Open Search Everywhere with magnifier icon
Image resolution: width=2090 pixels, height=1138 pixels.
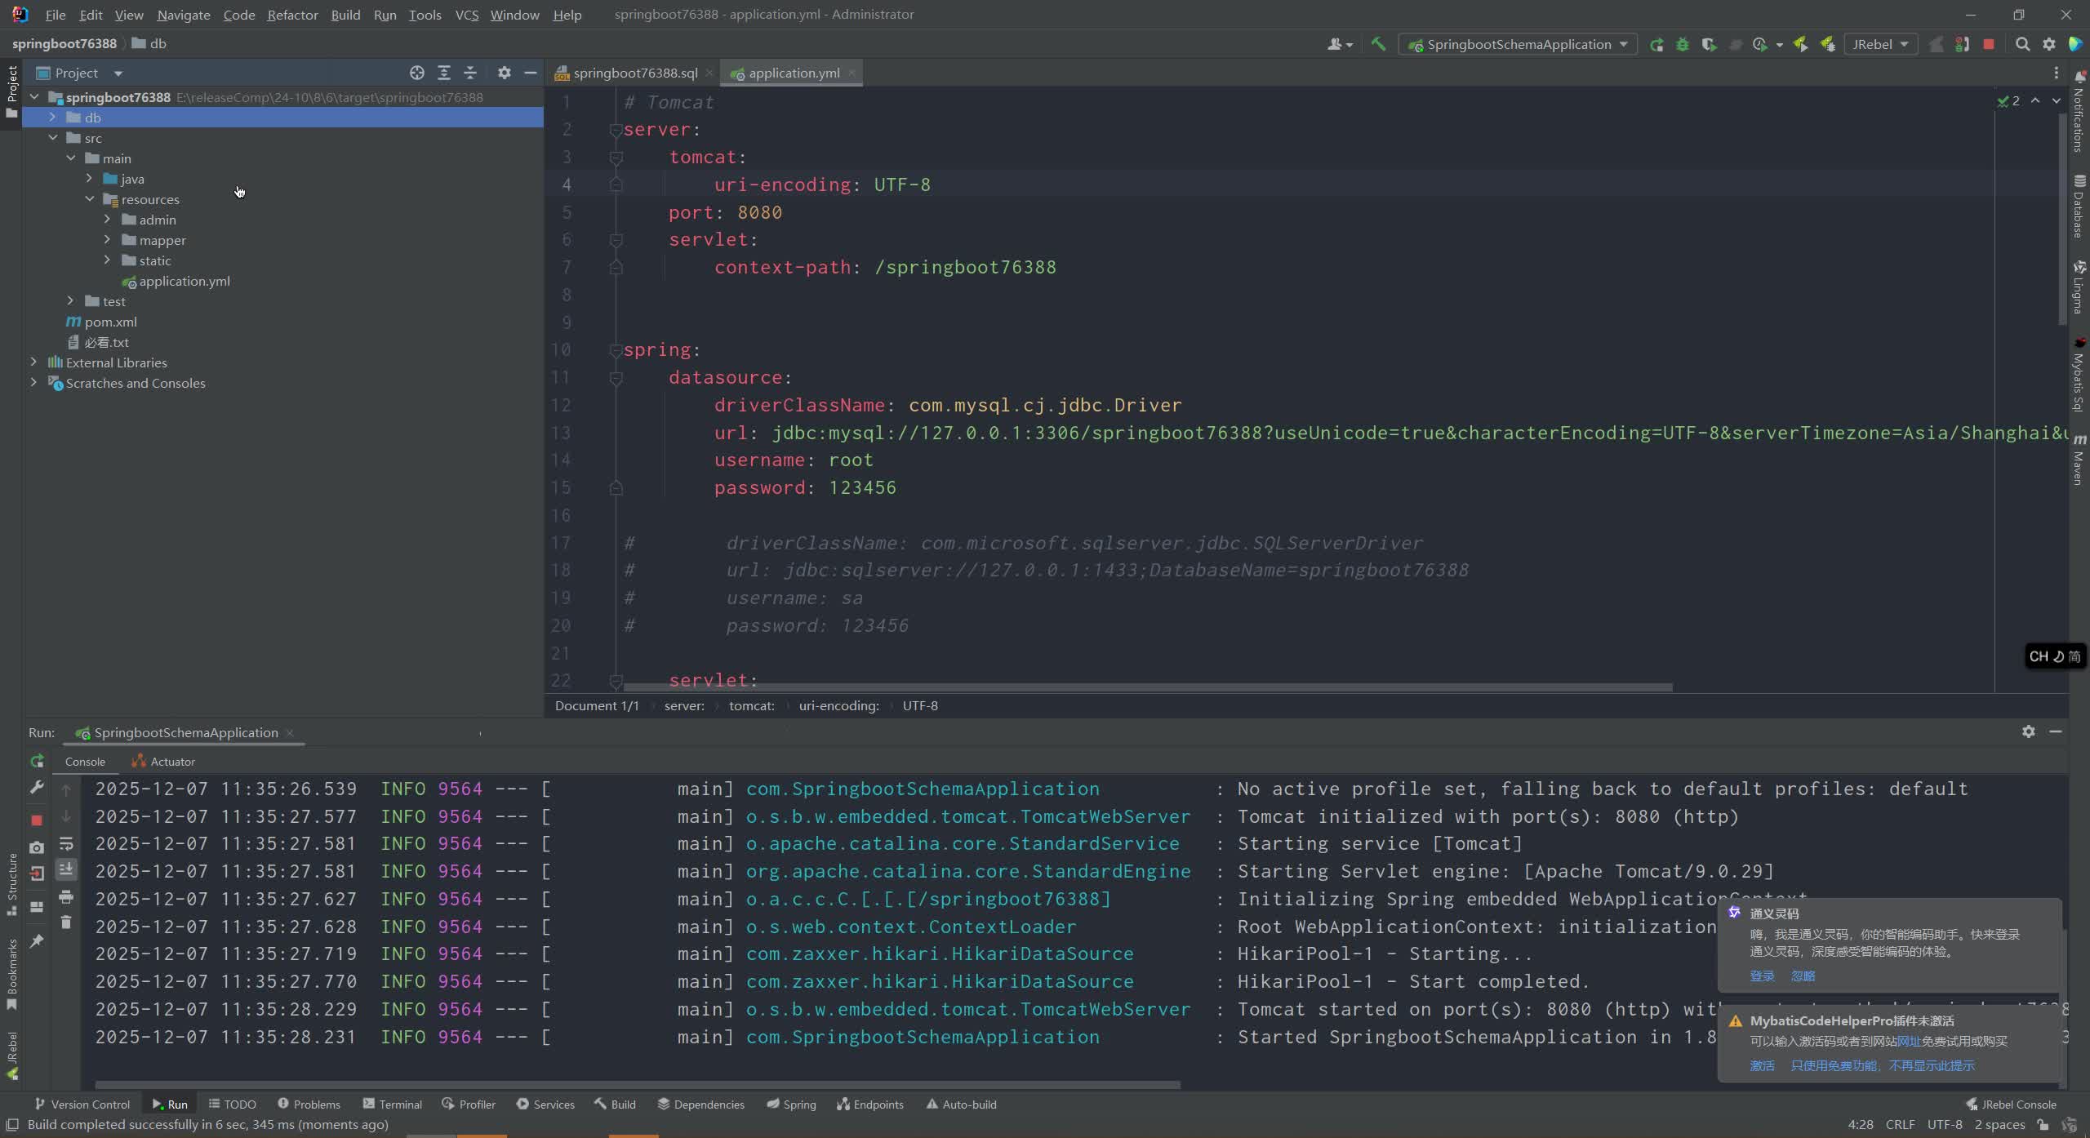click(x=2023, y=44)
